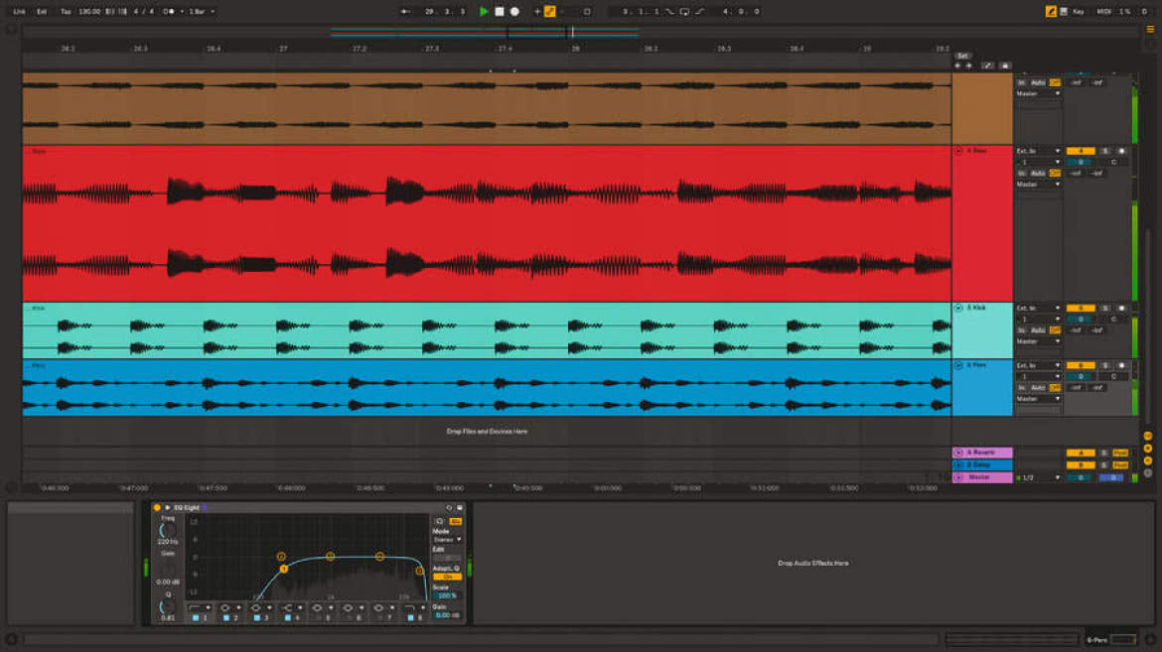Start playback with the green Play button
The height and width of the screenshot is (652, 1162).
pyautogui.click(x=484, y=11)
